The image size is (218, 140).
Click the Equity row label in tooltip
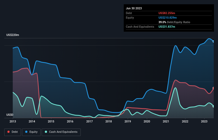pyautogui.click(x=130, y=18)
